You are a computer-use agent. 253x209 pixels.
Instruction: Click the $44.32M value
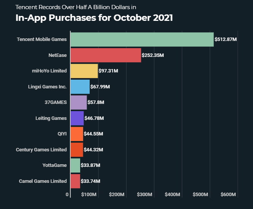(93, 150)
